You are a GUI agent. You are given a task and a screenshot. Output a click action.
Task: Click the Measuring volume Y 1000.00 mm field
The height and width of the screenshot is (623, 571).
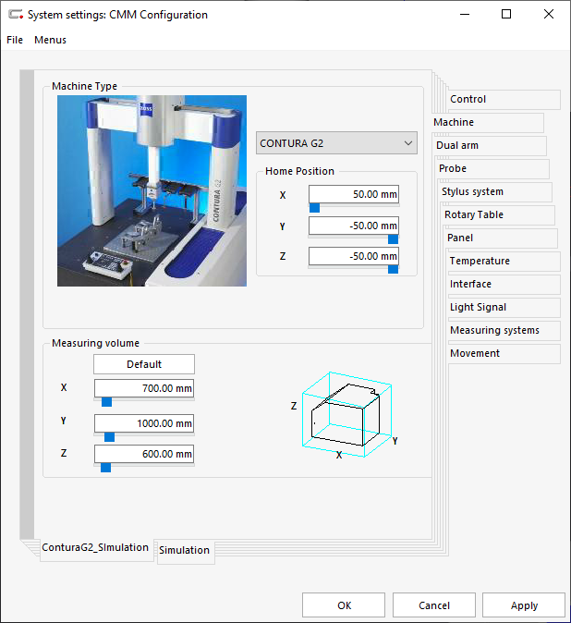coord(144,423)
